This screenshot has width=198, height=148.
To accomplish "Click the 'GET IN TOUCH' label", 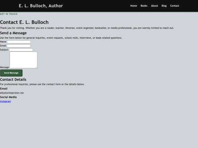I will coord(9,14).
